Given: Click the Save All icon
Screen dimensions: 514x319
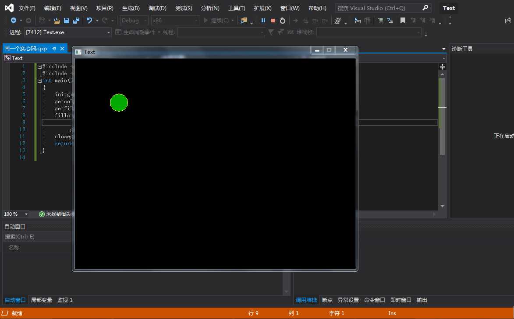Looking at the screenshot, I should [x=76, y=21].
